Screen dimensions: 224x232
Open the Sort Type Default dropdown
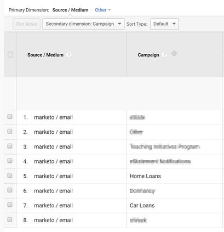[164, 24]
